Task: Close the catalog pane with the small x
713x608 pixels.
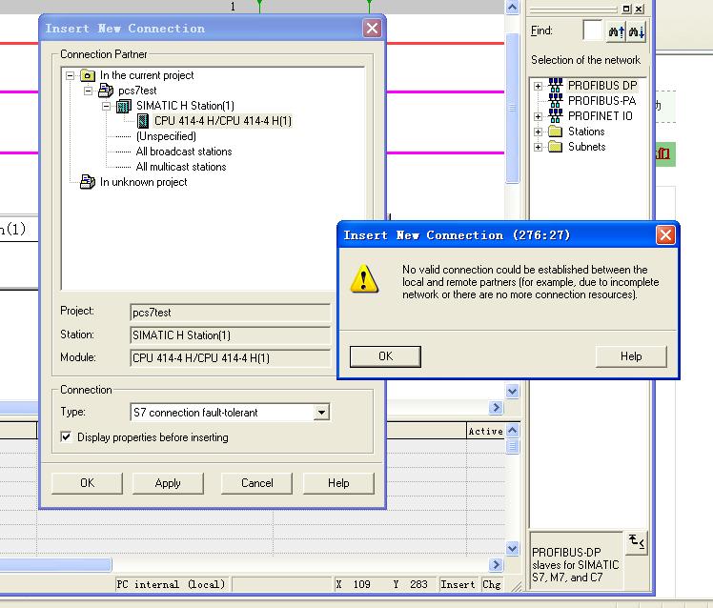Action: coord(639,9)
